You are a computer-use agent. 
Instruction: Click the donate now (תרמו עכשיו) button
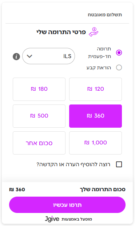(67, 205)
